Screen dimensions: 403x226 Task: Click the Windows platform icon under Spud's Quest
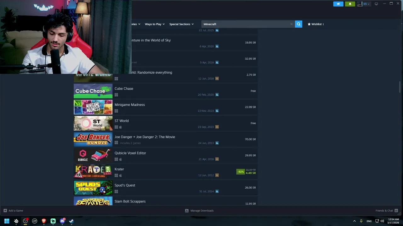pyautogui.click(x=116, y=191)
